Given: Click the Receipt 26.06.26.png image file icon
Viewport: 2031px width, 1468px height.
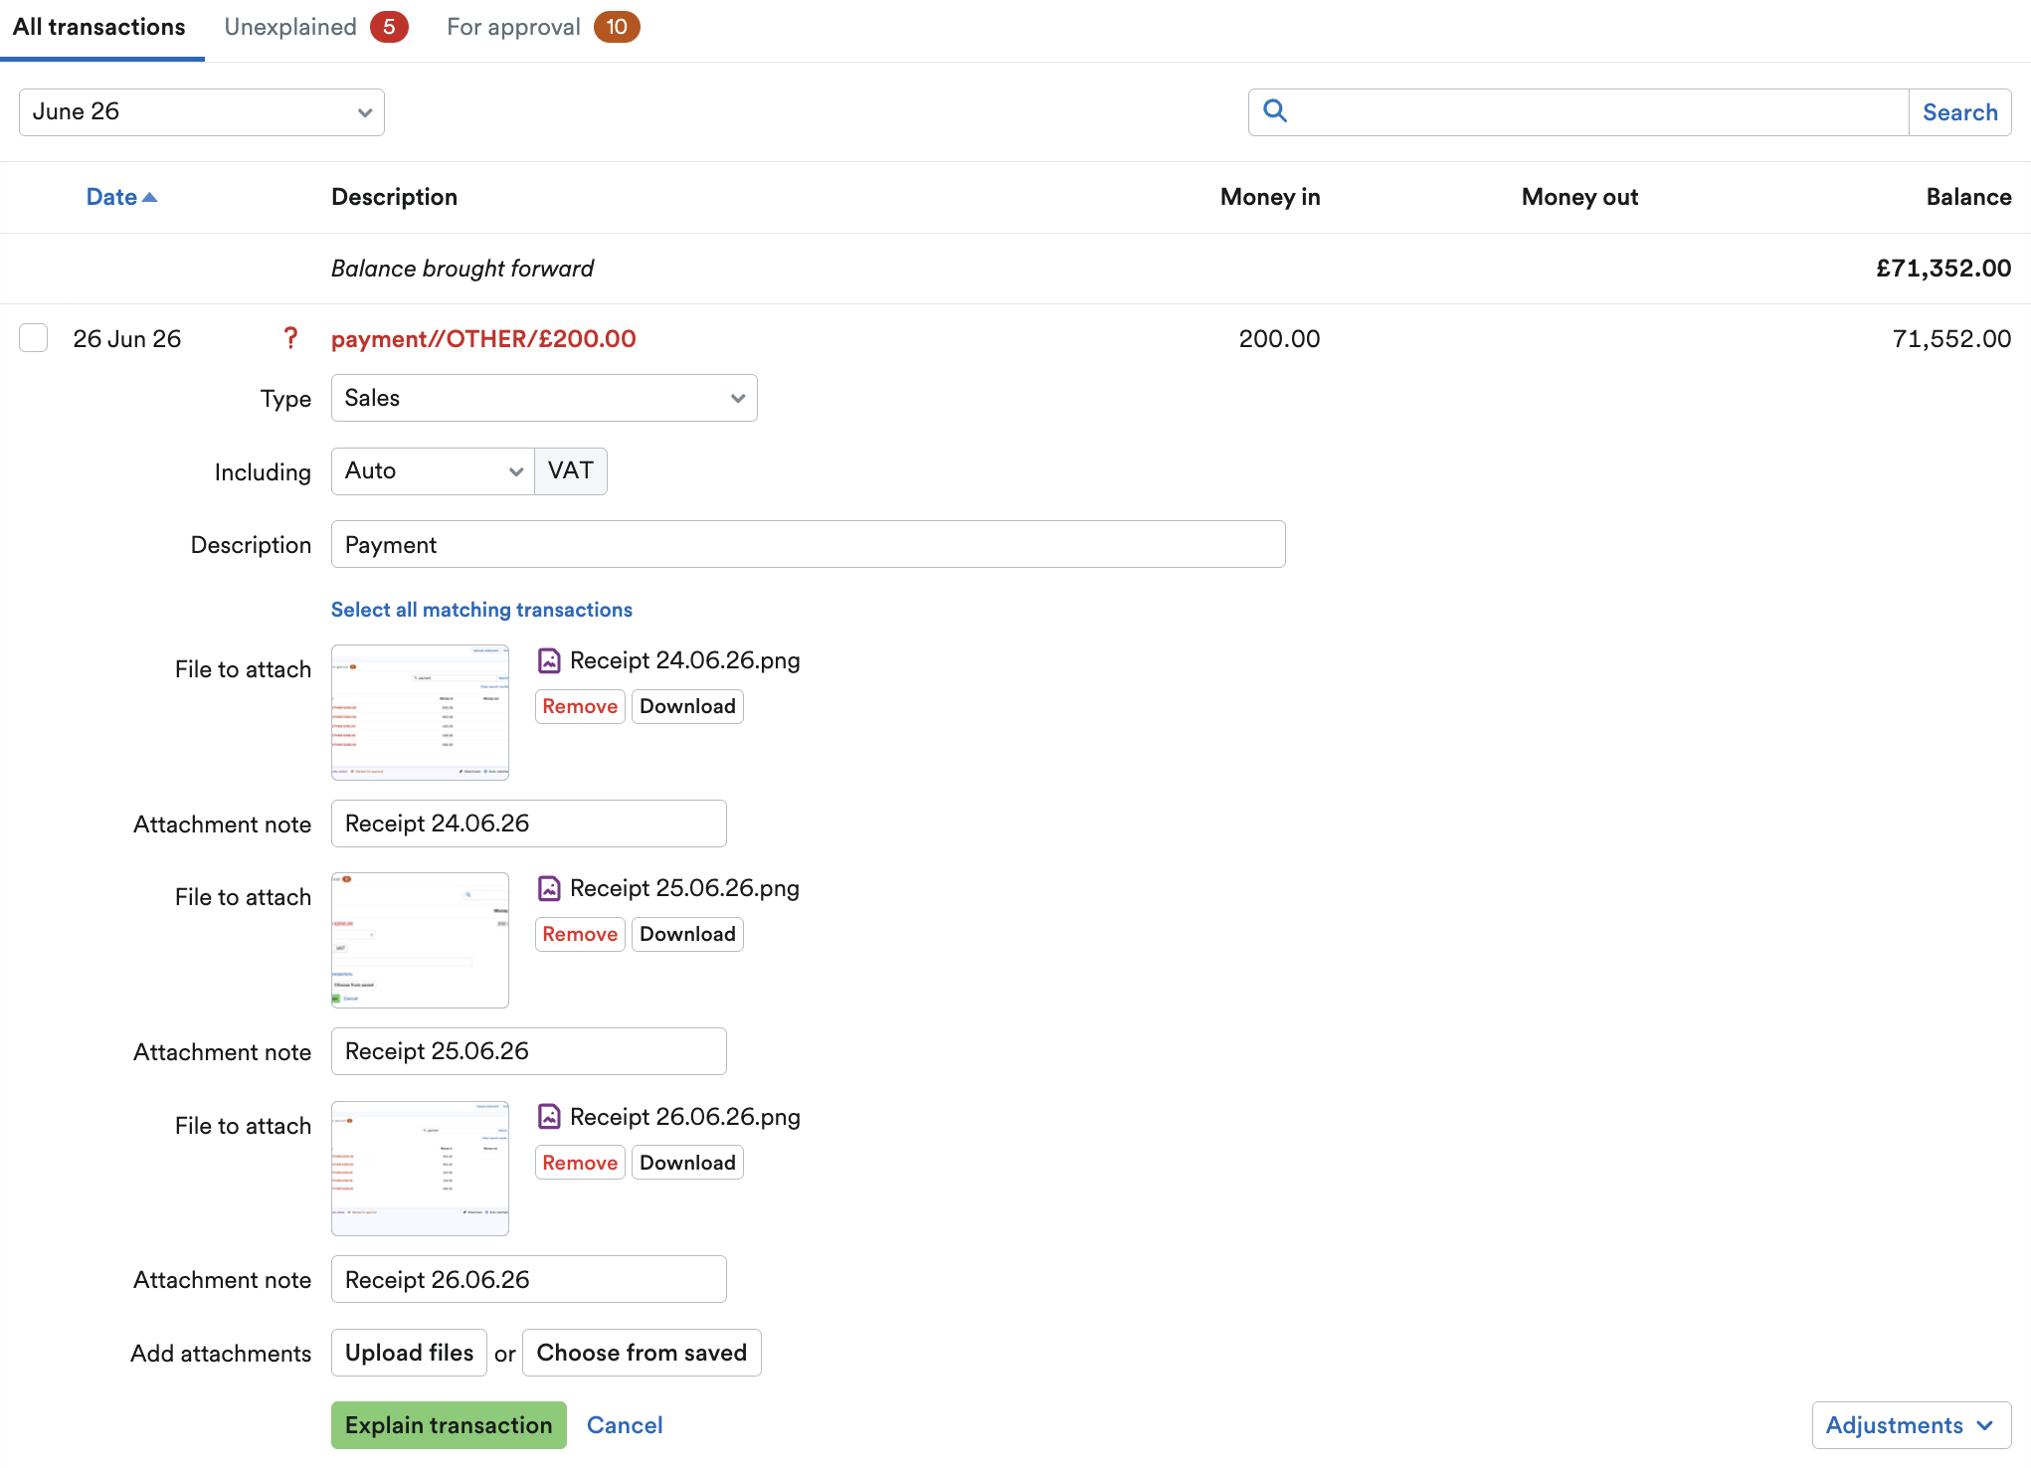Looking at the screenshot, I should pos(549,1117).
